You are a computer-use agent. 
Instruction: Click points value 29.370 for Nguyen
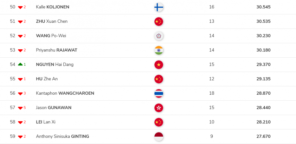click(263, 65)
